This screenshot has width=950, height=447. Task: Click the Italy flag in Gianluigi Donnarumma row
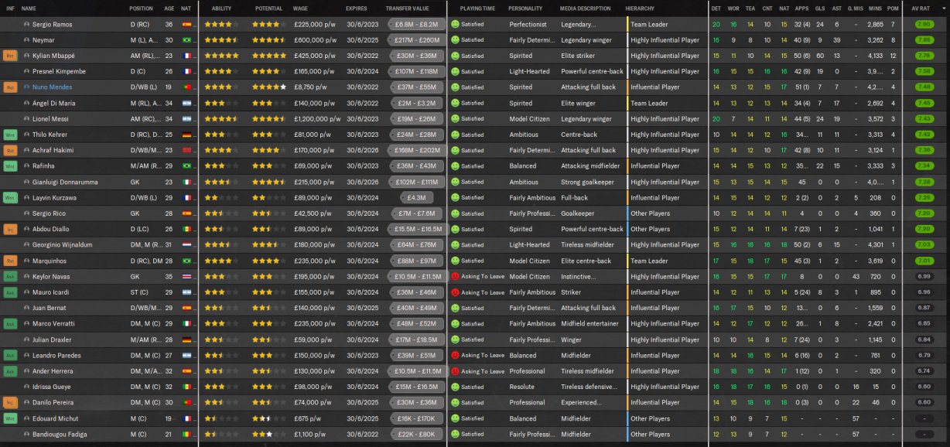[x=186, y=183]
